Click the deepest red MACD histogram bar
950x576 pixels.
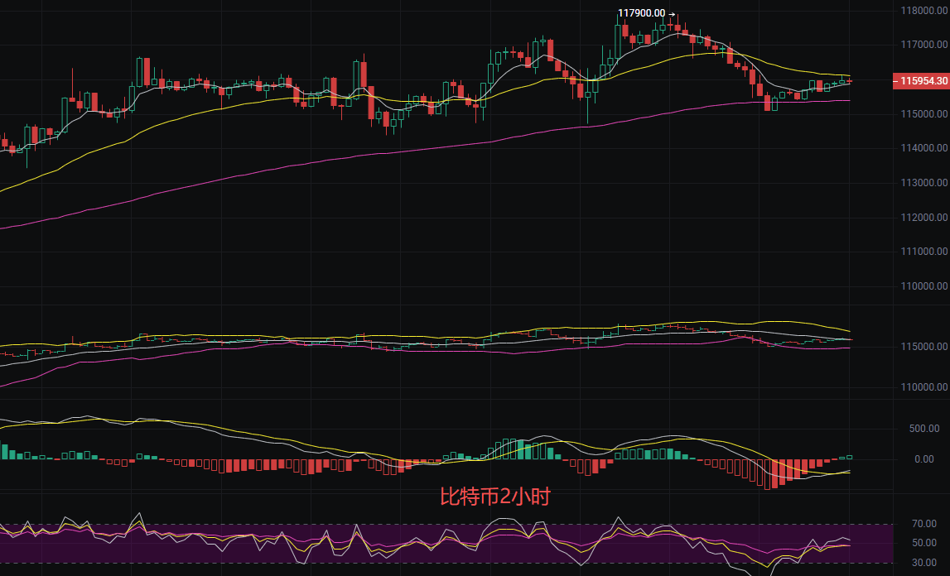767,473
